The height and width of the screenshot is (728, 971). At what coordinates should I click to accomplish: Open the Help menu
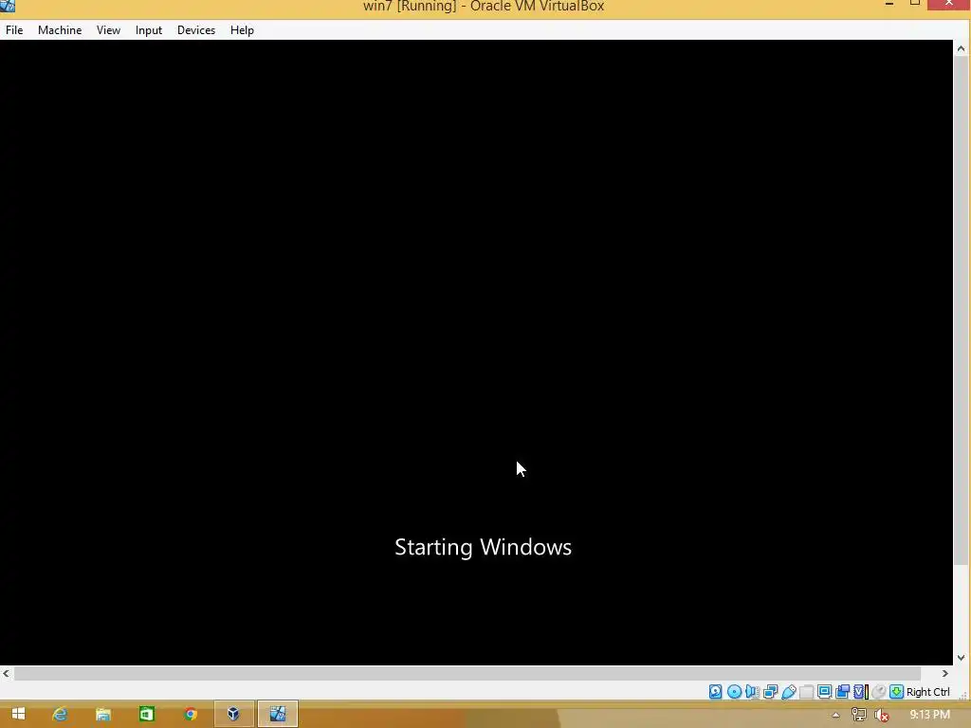242,29
